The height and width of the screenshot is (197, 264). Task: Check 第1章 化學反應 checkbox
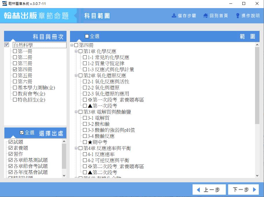click(80, 51)
